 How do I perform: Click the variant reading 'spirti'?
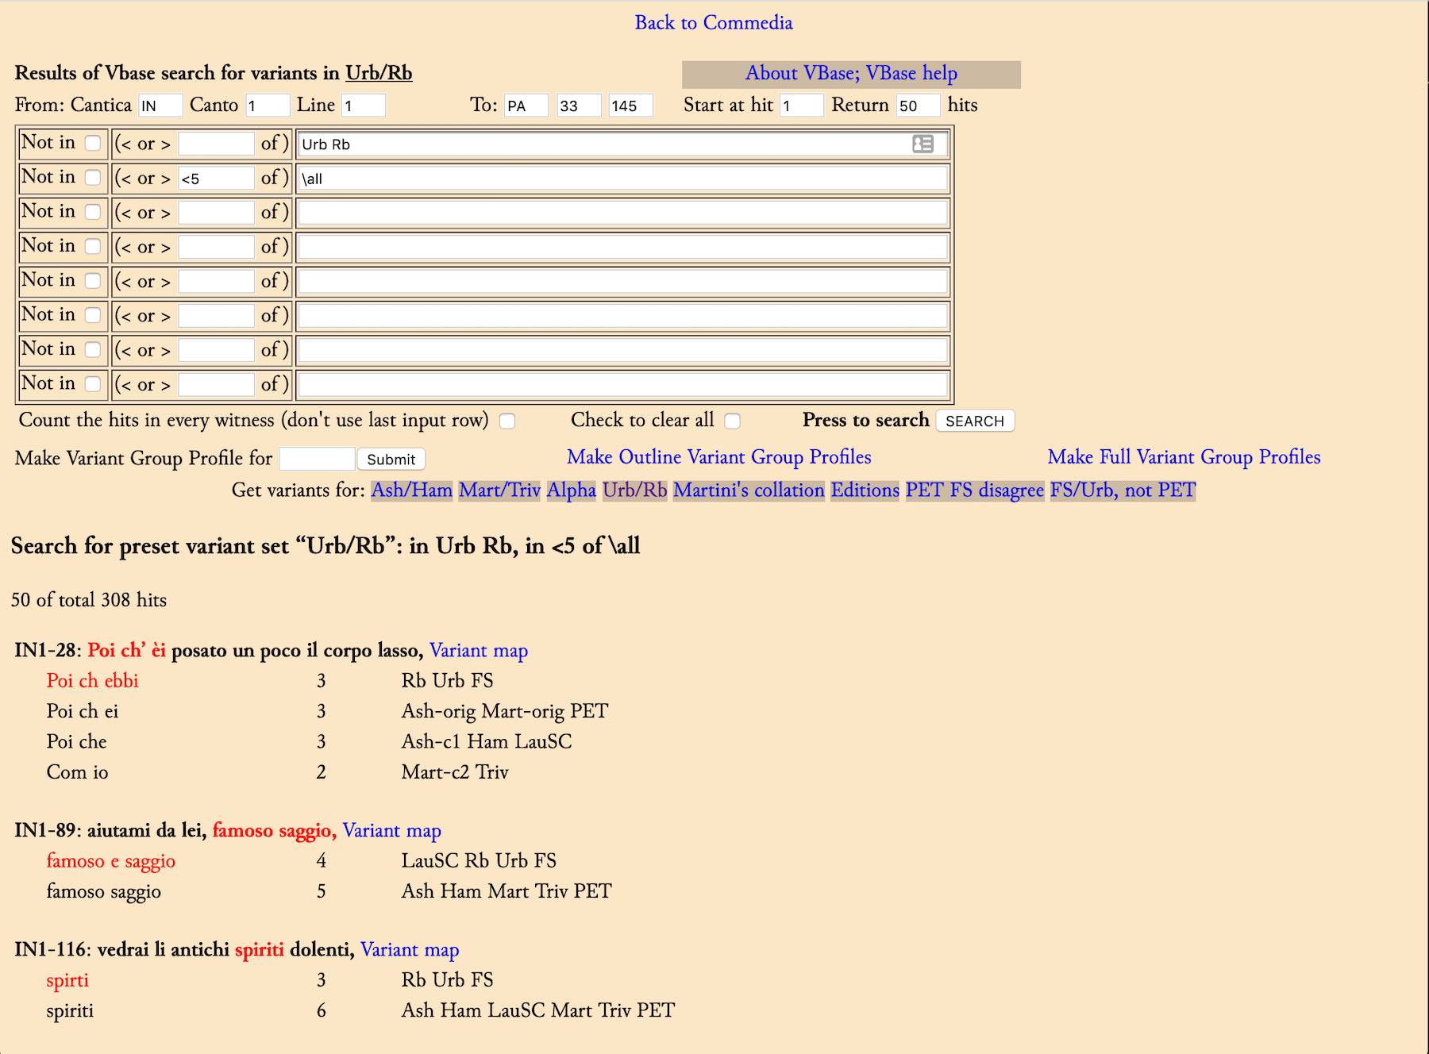pyautogui.click(x=67, y=981)
